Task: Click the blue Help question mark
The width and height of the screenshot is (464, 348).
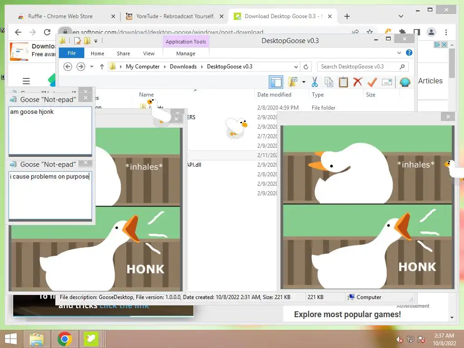Action: point(409,53)
